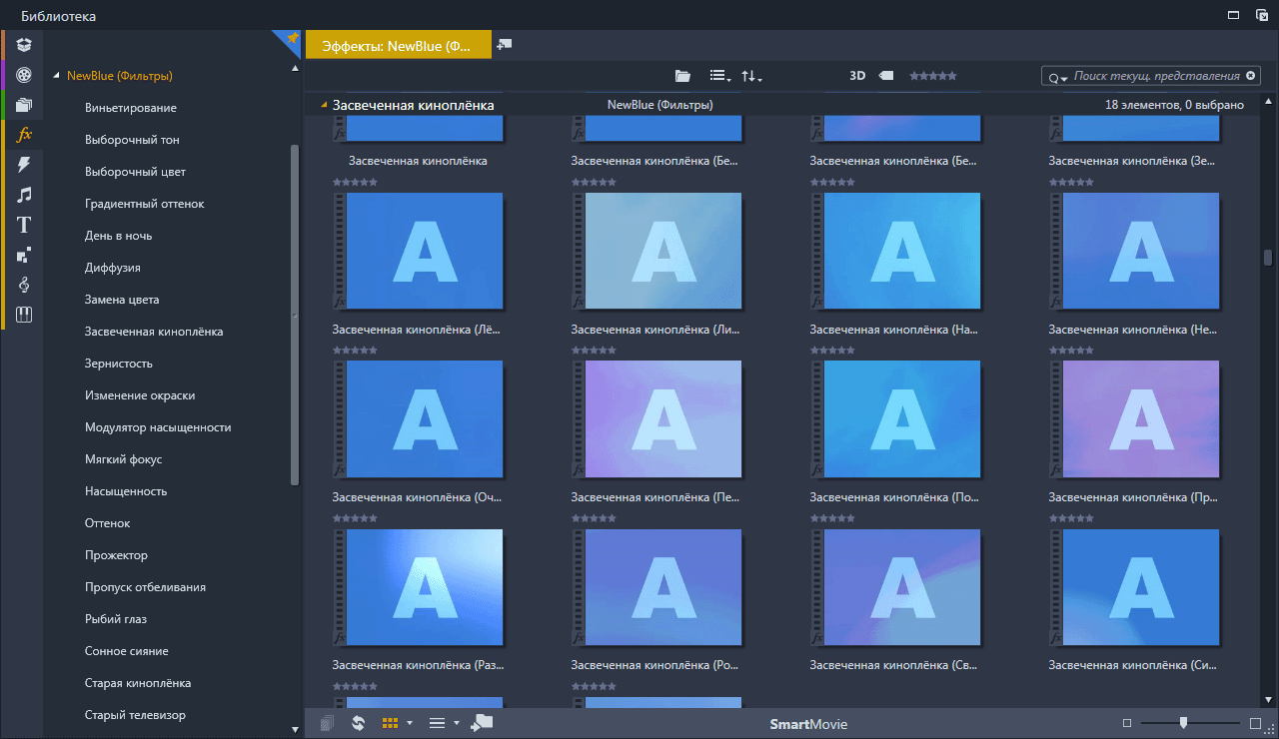This screenshot has width=1279, height=739.
Task: Open the piano keys sidebar icon
Action: (24, 315)
